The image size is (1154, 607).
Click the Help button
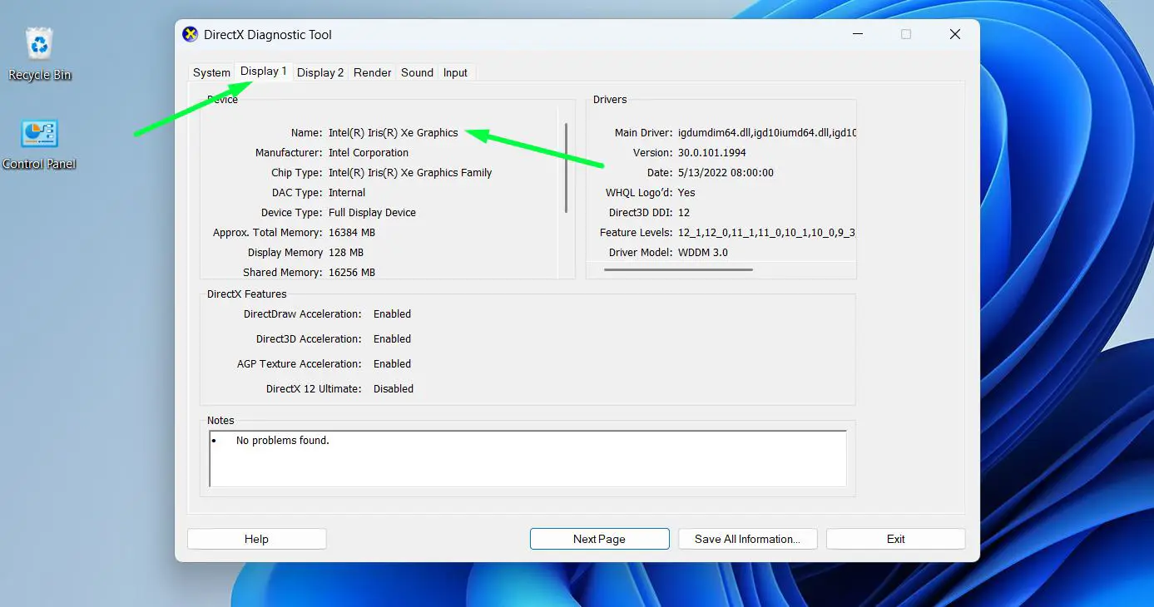click(x=256, y=538)
